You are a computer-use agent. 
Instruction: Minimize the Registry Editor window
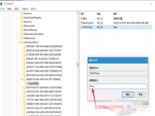tap(145, 4)
